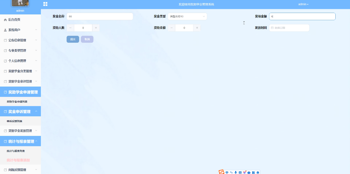Increase 资助金额 with plus button
The width and height of the screenshot is (350, 174).
(x=197, y=28)
